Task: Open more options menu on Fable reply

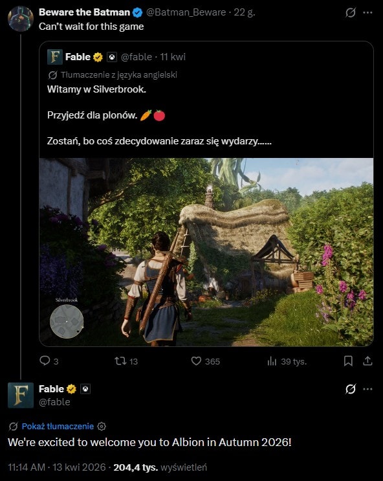Action: (x=367, y=389)
